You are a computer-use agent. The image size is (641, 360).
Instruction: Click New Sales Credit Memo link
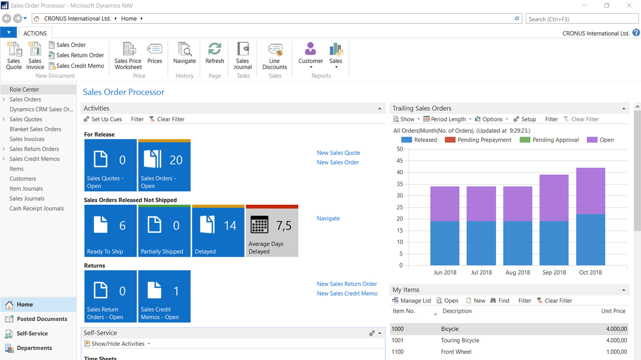click(x=347, y=294)
